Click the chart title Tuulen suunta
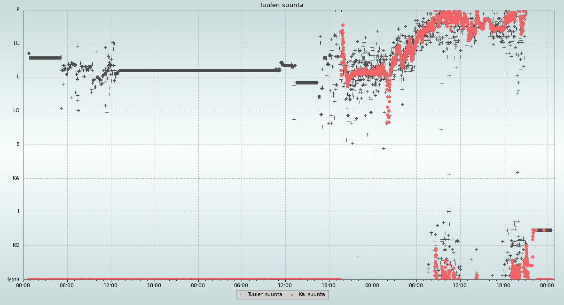564x305 pixels. tap(282, 5)
